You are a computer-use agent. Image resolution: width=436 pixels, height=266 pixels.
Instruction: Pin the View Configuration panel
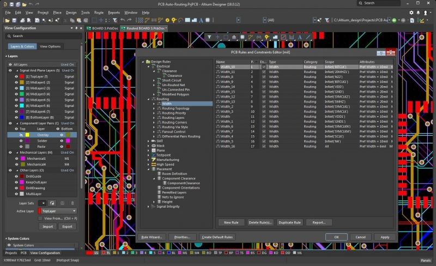[x=76, y=28]
